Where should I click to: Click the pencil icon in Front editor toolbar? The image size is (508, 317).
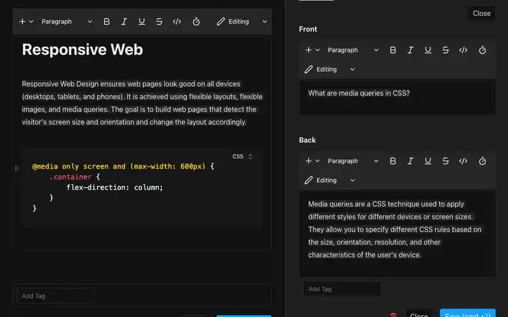pos(309,69)
